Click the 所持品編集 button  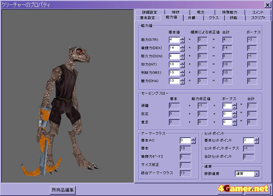63,190
